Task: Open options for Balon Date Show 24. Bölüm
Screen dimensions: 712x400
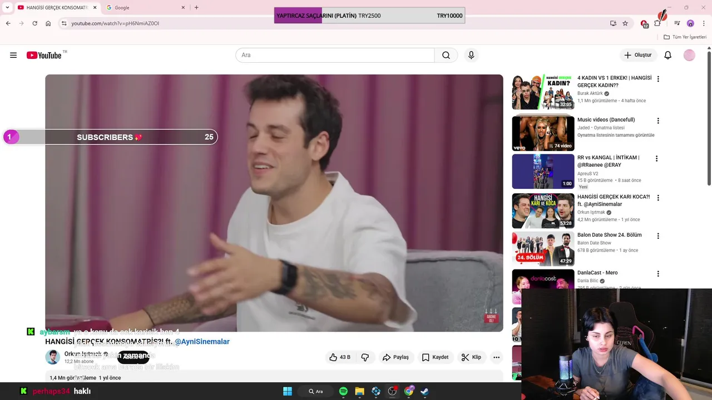Action: click(658, 236)
